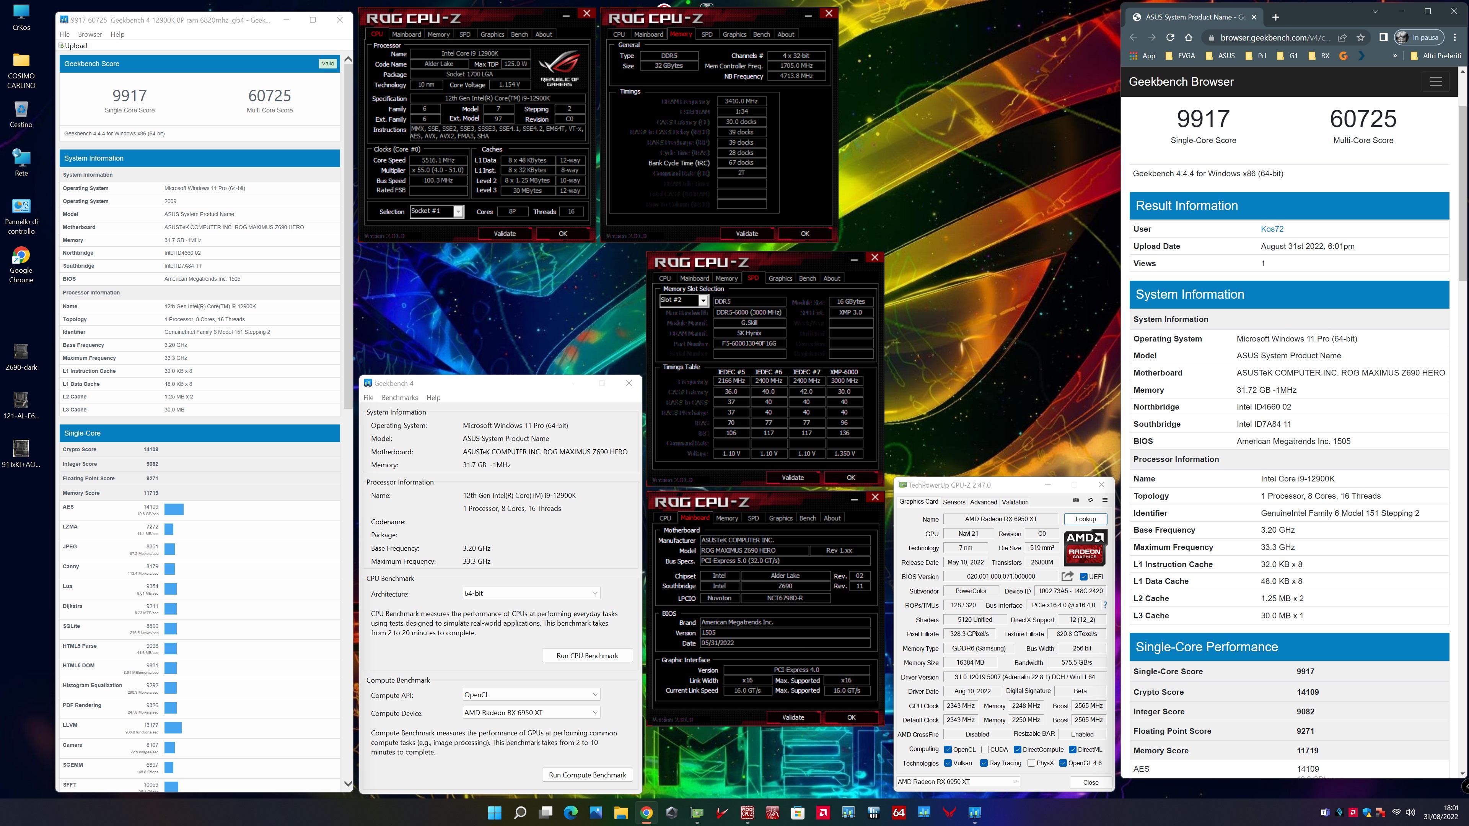Image resolution: width=1469 pixels, height=826 pixels.
Task: Open Slot #2 memory slot dropdown
Action: (684, 300)
